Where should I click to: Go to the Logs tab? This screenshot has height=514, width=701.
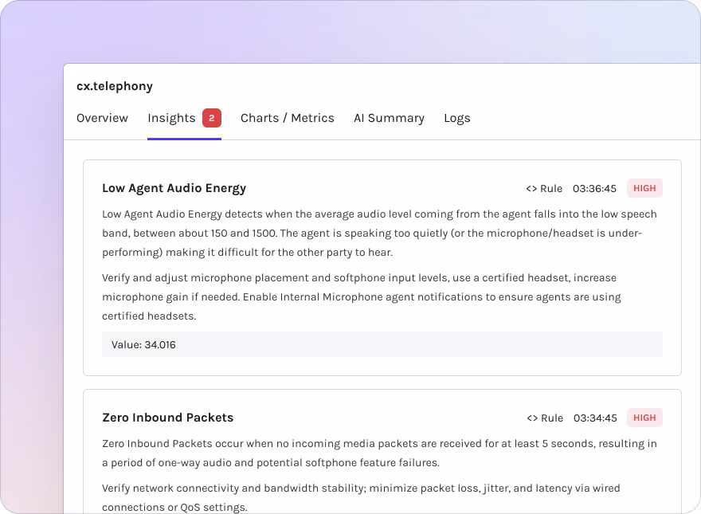[457, 118]
